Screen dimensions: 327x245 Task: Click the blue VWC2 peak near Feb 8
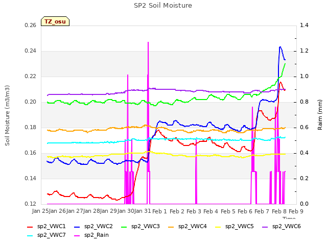[280, 47]
